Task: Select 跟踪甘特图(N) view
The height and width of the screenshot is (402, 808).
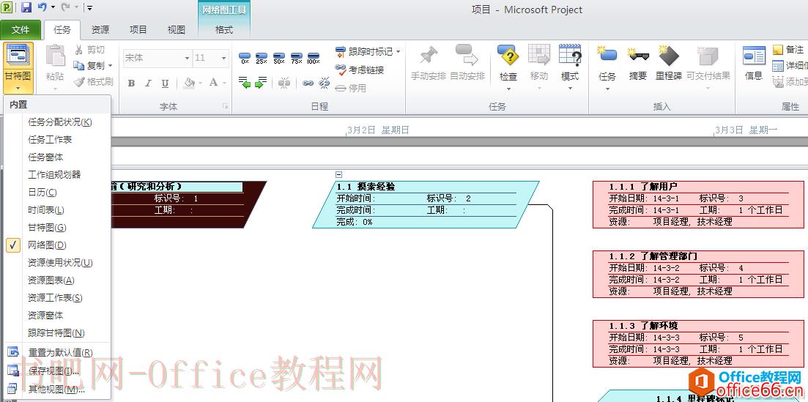Action: click(x=58, y=333)
